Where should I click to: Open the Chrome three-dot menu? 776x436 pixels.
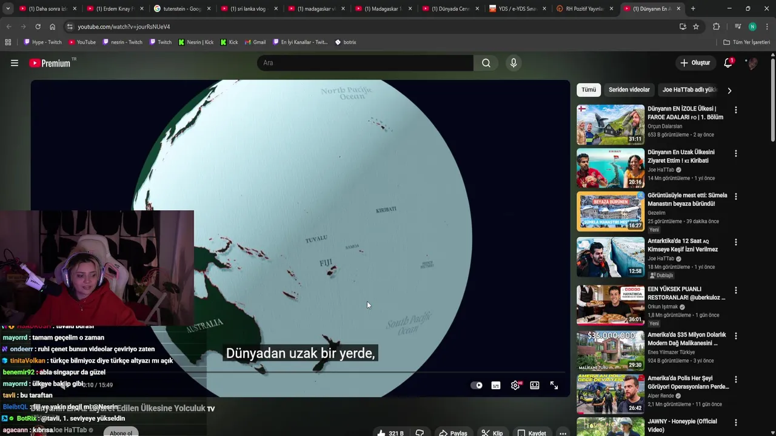click(x=767, y=27)
